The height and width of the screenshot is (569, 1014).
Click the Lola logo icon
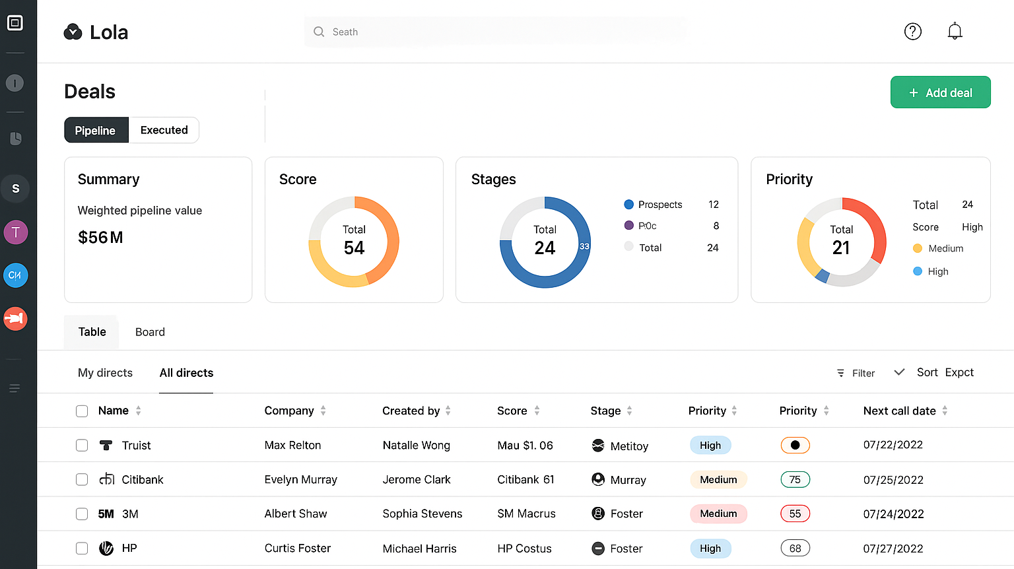pos(73,32)
